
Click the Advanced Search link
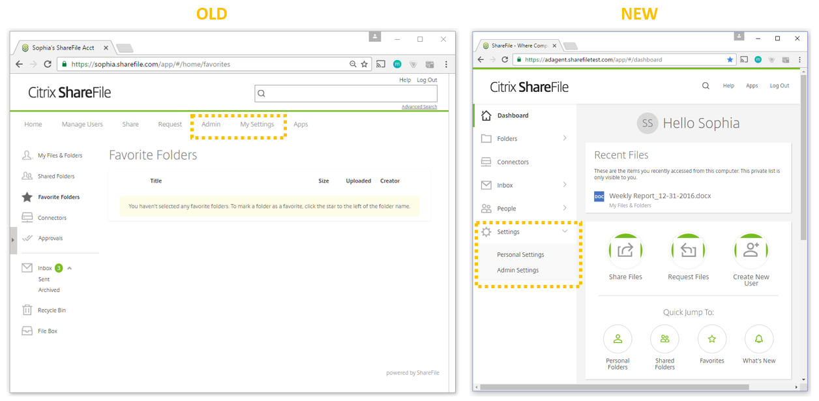419,106
